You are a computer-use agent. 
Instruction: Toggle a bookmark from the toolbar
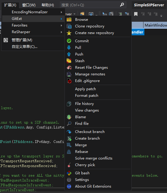(136, 14)
